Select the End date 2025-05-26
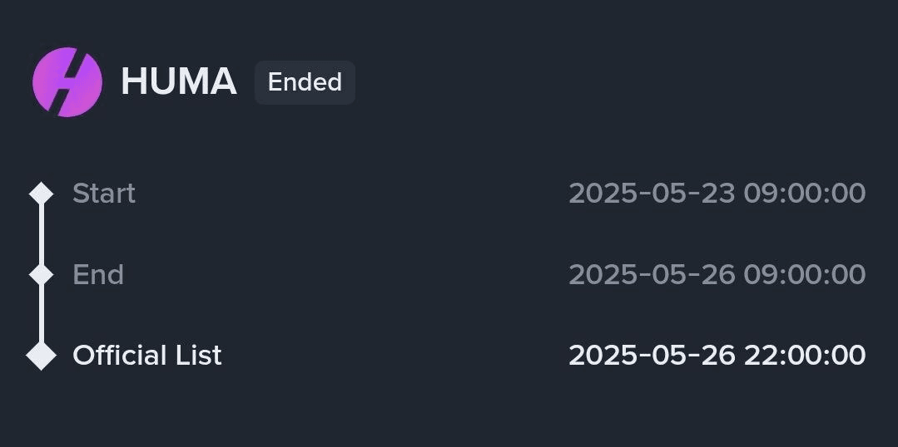This screenshot has height=447, width=898. coord(652,274)
